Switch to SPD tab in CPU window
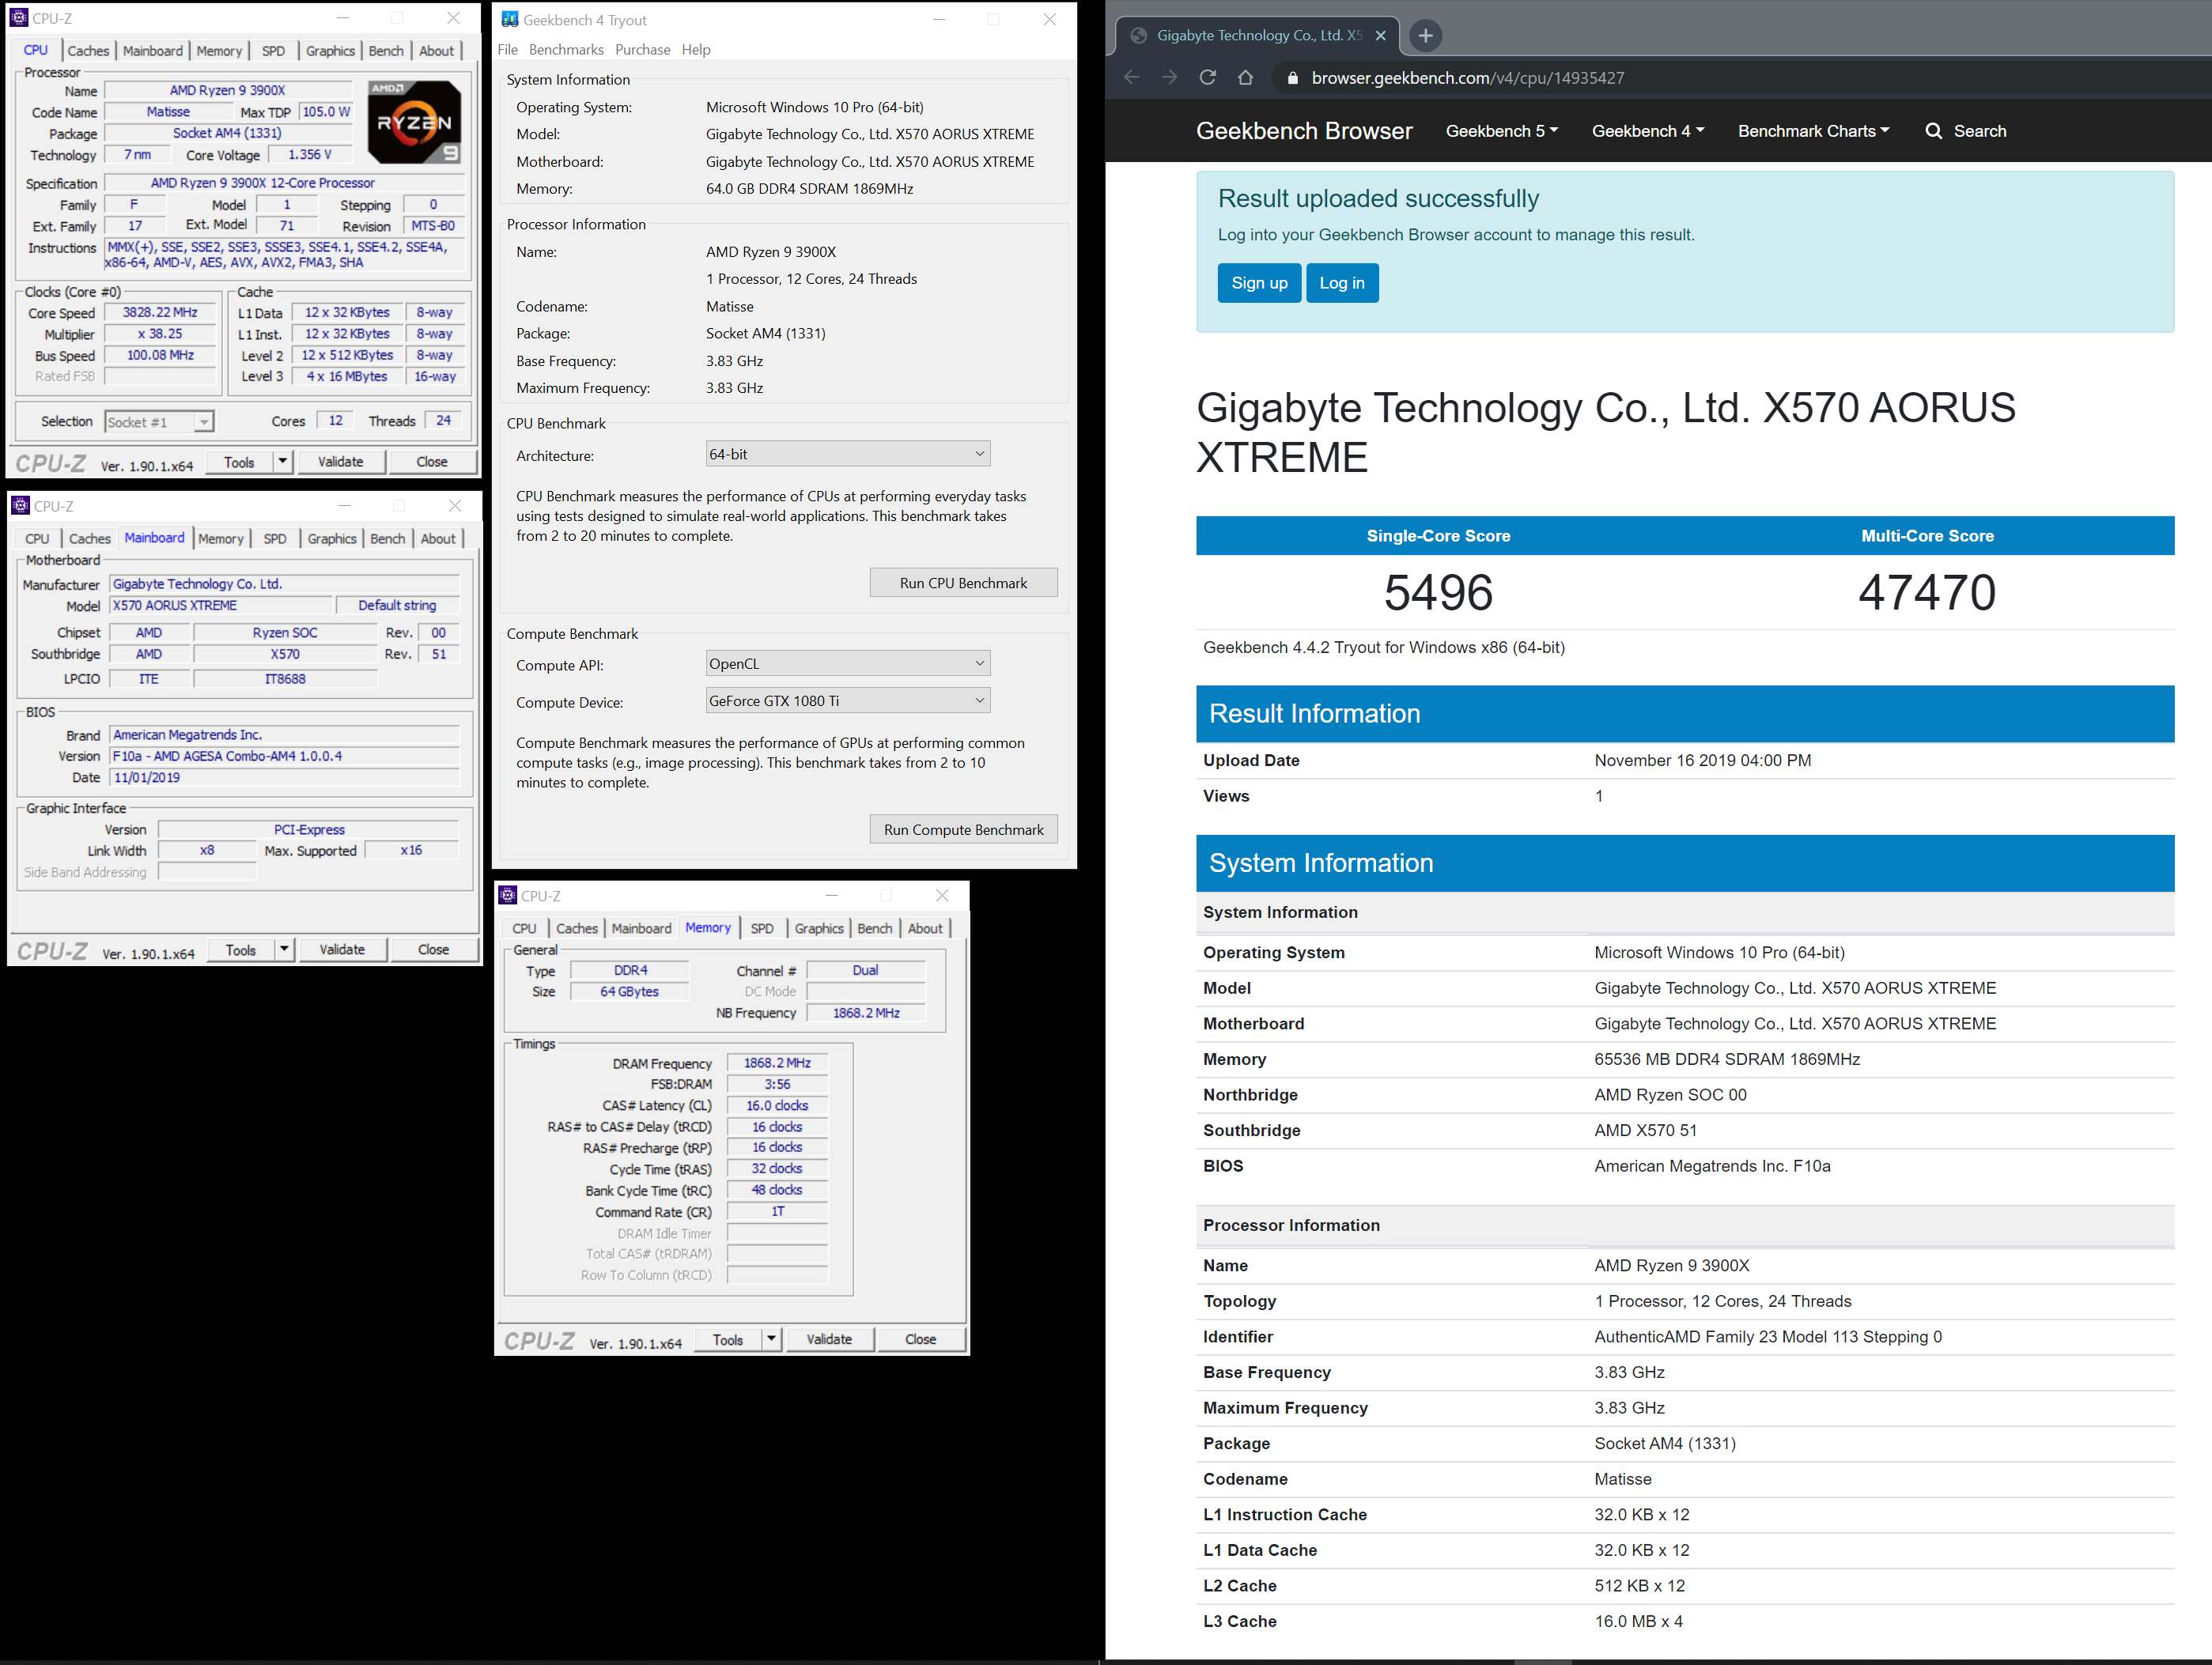 tap(273, 51)
